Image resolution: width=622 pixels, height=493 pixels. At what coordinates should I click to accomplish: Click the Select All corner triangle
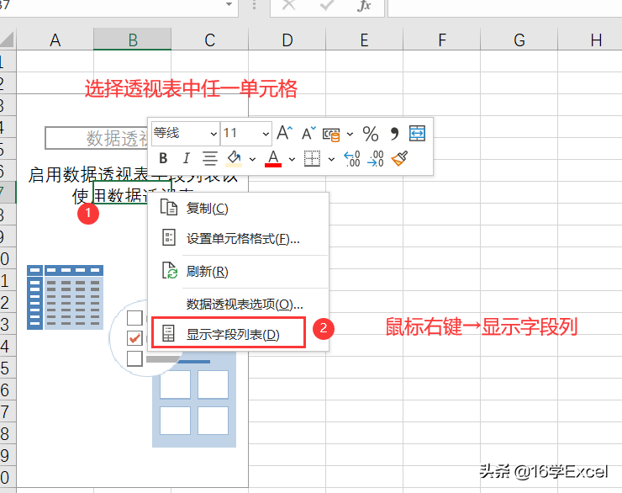[x=8, y=40]
